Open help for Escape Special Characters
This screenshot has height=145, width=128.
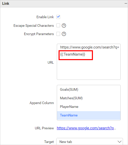click(x=64, y=26)
